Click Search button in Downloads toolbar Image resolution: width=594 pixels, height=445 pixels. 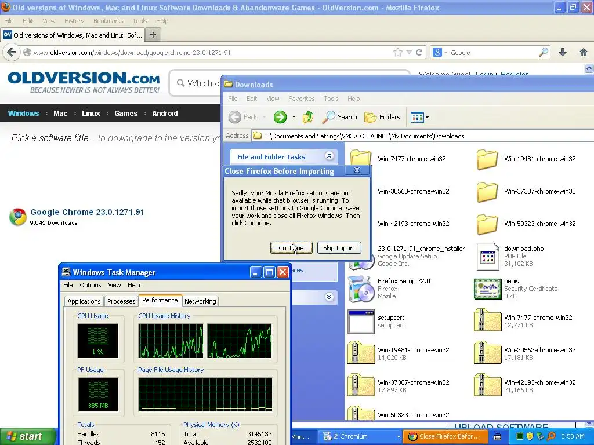pyautogui.click(x=339, y=117)
